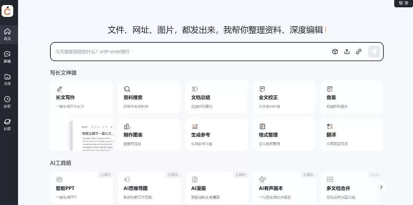This screenshot has width=413, height=205.
Task: Click the AI工具箱 section heading
Action: 61,163
